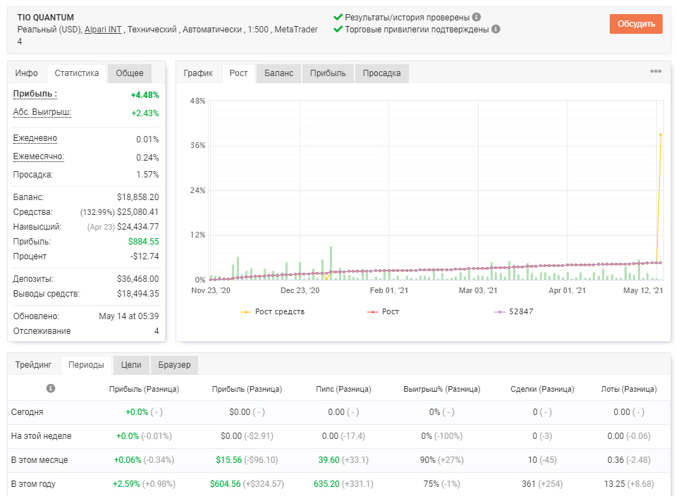676x496 pixels.
Task: Click the Выводы средств $18,494.35 value
Action: click(x=138, y=294)
